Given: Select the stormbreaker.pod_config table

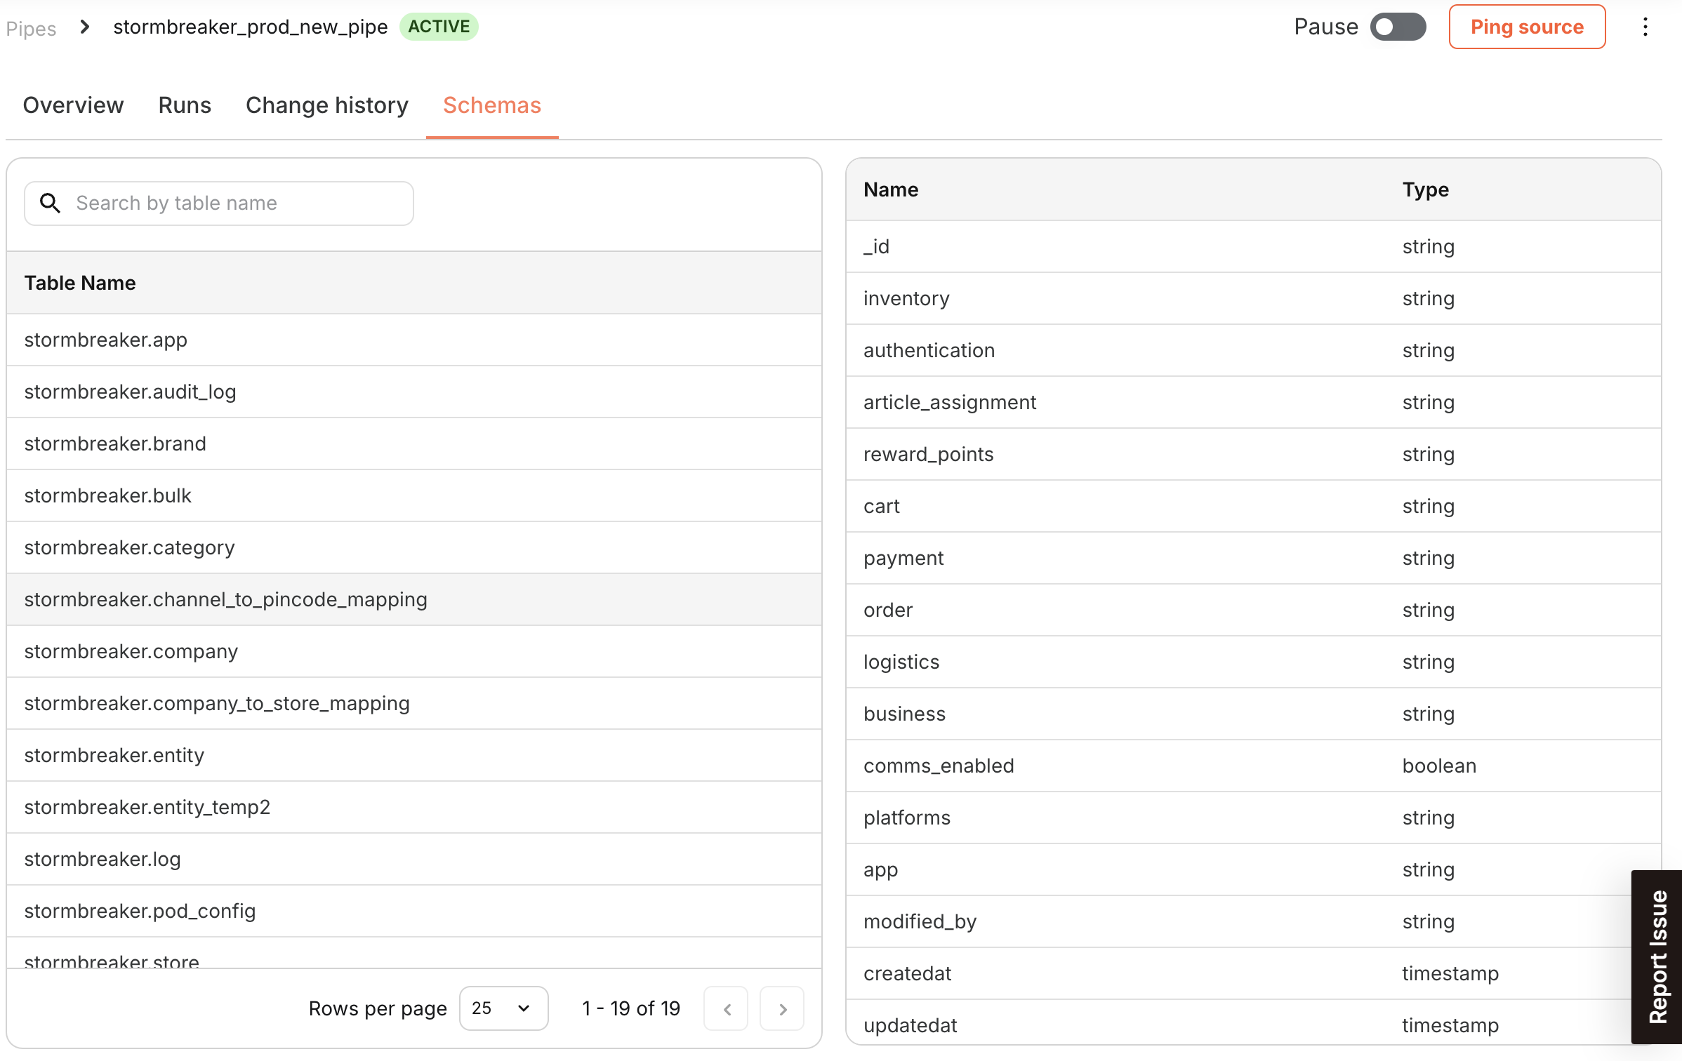Looking at the screenshot, I should click(414, 911).
